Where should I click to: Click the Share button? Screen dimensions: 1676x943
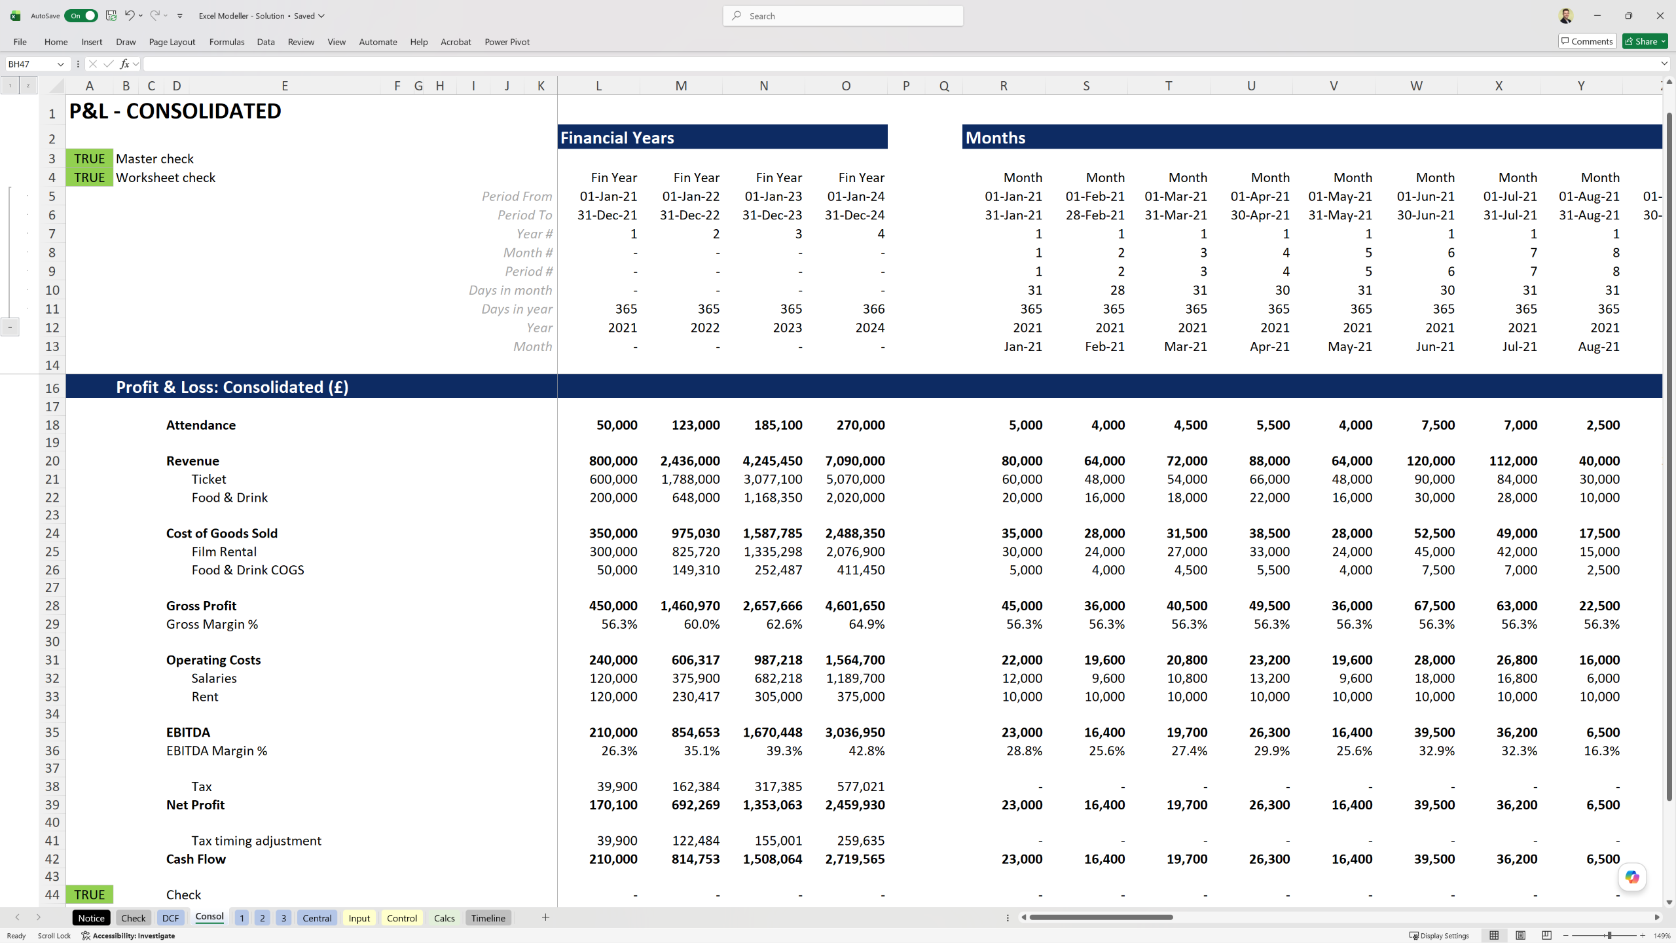1645,41
